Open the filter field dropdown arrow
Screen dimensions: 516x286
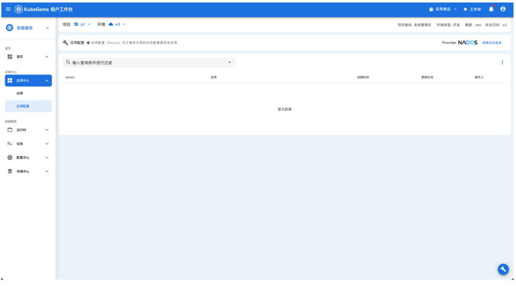230,63
